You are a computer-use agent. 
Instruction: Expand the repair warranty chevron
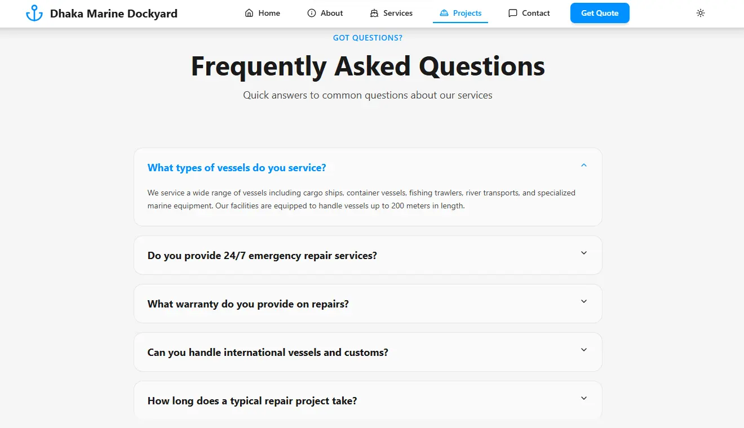pyautogui.click(x=584, y=301)
